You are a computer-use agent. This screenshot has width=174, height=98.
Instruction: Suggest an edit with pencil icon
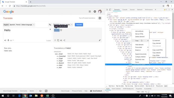click(x=100, y=40)
